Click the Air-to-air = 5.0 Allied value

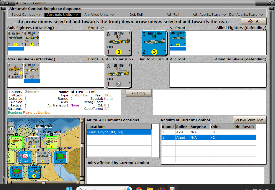click(x=154, y=59)
